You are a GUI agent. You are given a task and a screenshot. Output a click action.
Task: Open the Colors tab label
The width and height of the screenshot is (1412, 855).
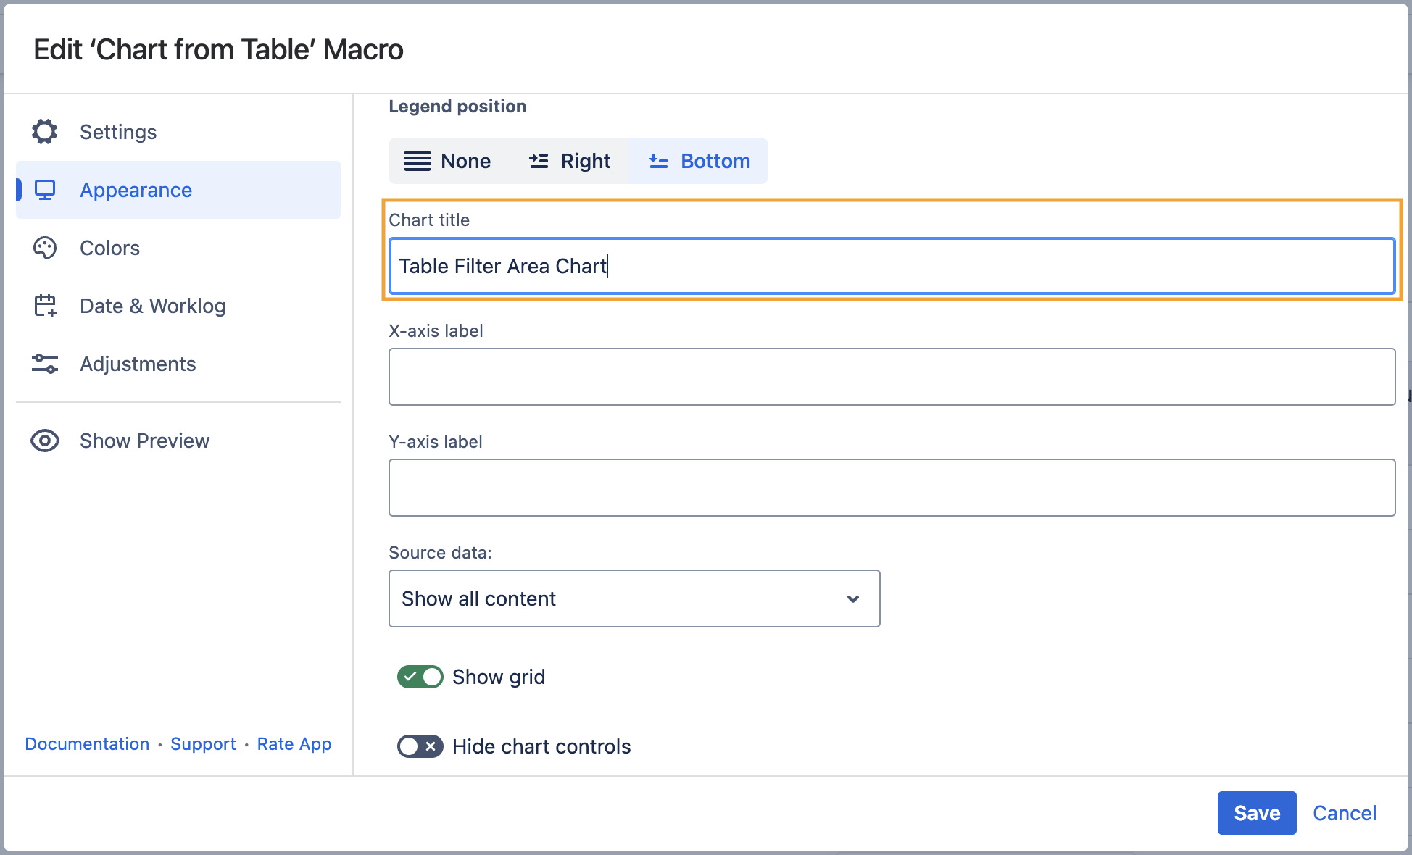coord(109,248)
